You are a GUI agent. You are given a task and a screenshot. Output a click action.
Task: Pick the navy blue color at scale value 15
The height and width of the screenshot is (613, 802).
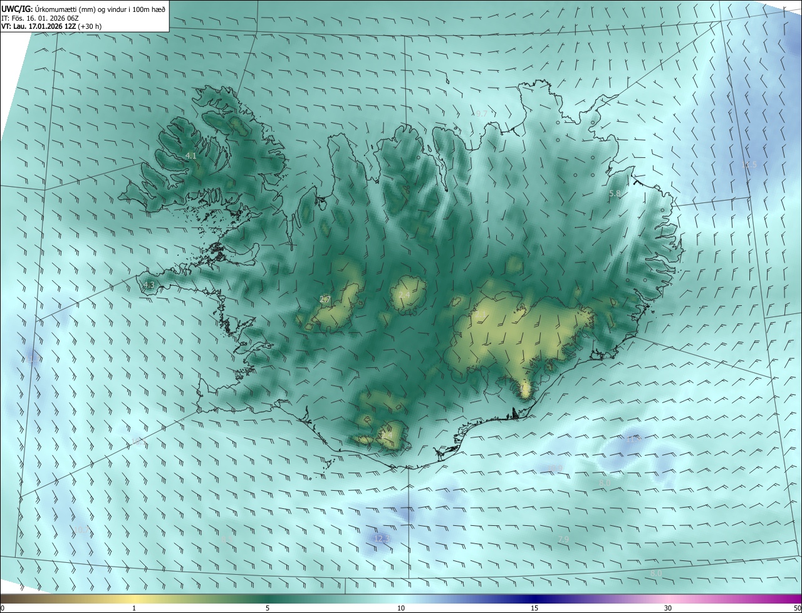click(534, 599)
